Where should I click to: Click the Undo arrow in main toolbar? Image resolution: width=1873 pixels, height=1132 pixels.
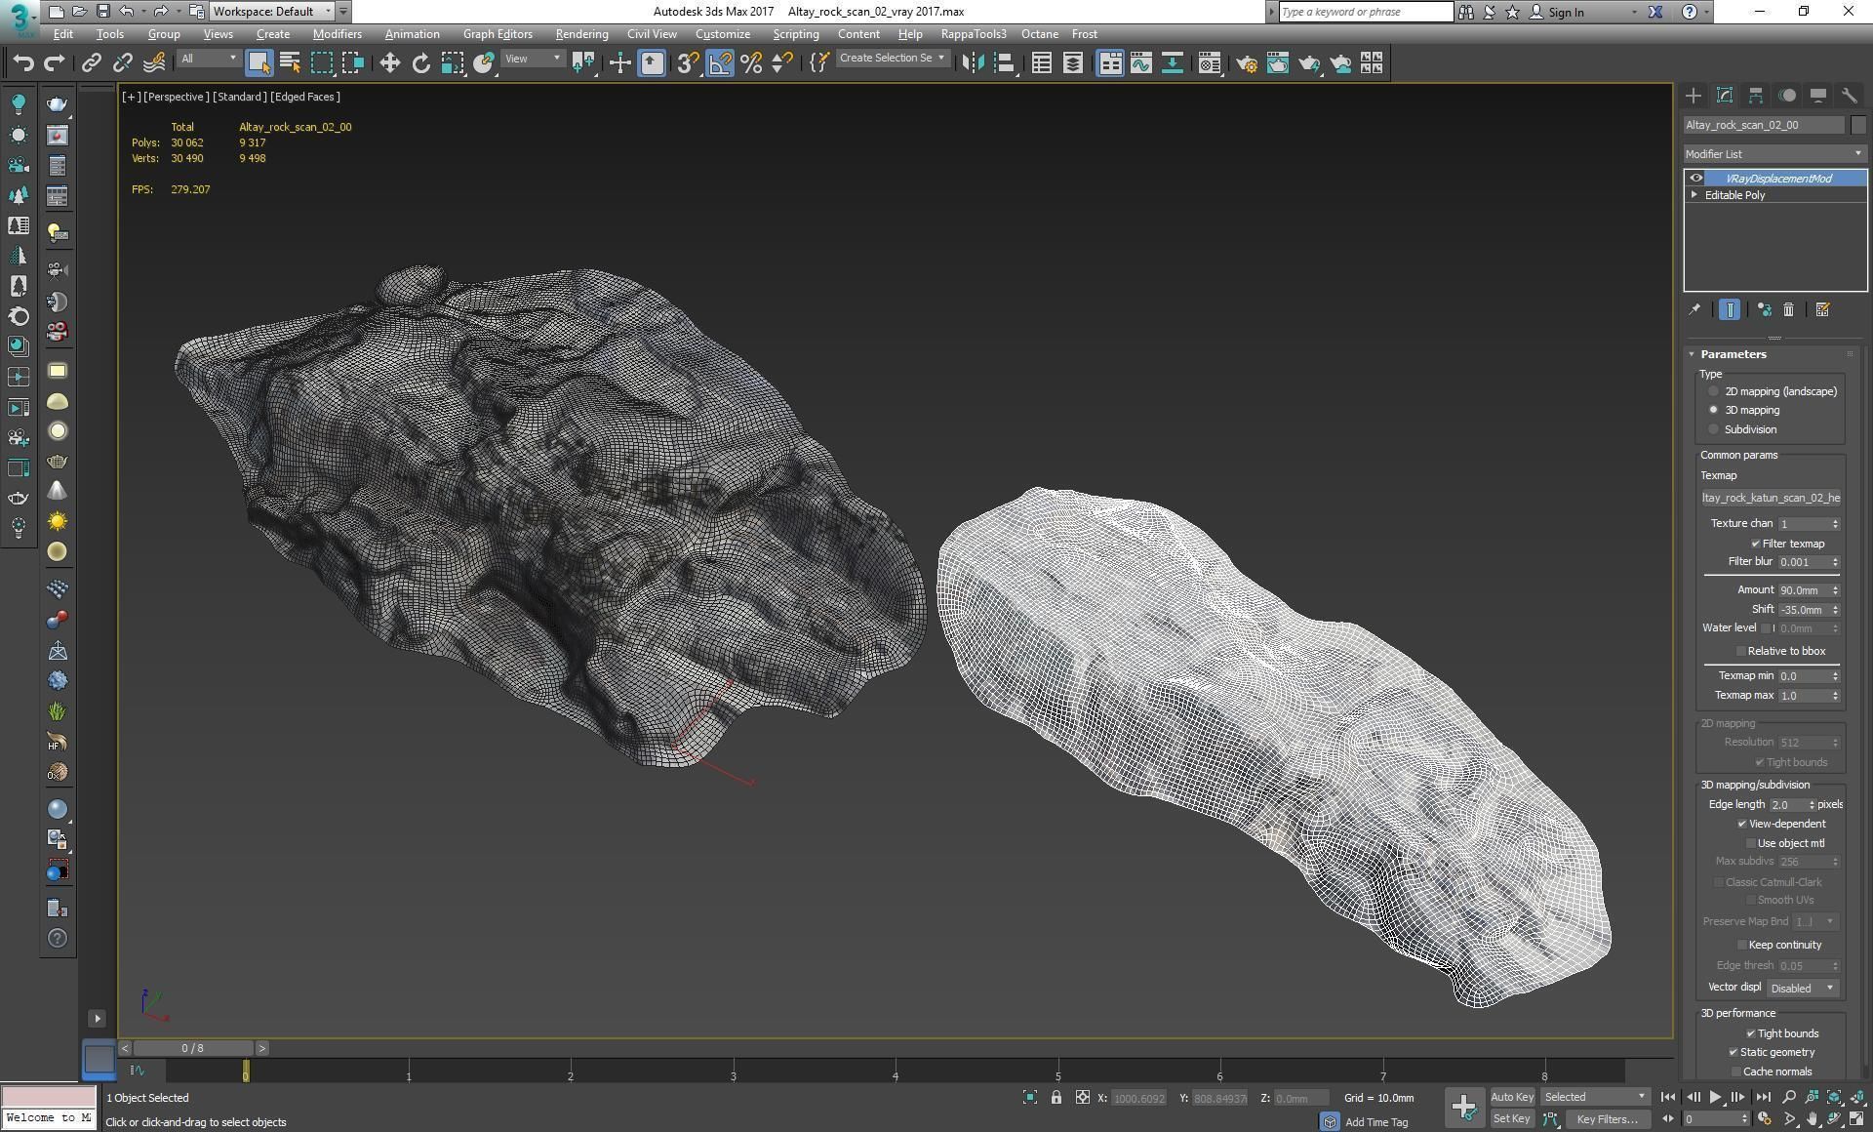[x=23, y=63]
